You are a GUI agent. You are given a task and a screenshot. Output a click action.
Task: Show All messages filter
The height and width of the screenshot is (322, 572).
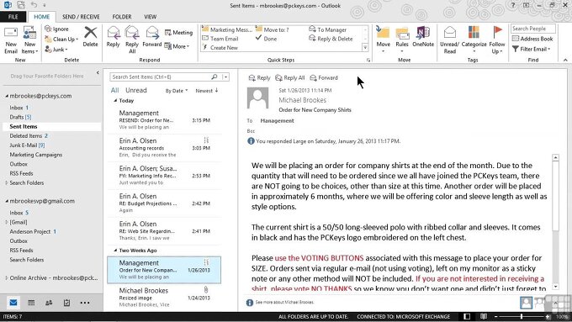[114, 90]
